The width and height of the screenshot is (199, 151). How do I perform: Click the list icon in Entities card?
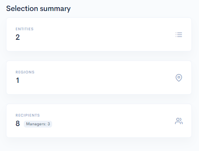(x=179, y=34)
